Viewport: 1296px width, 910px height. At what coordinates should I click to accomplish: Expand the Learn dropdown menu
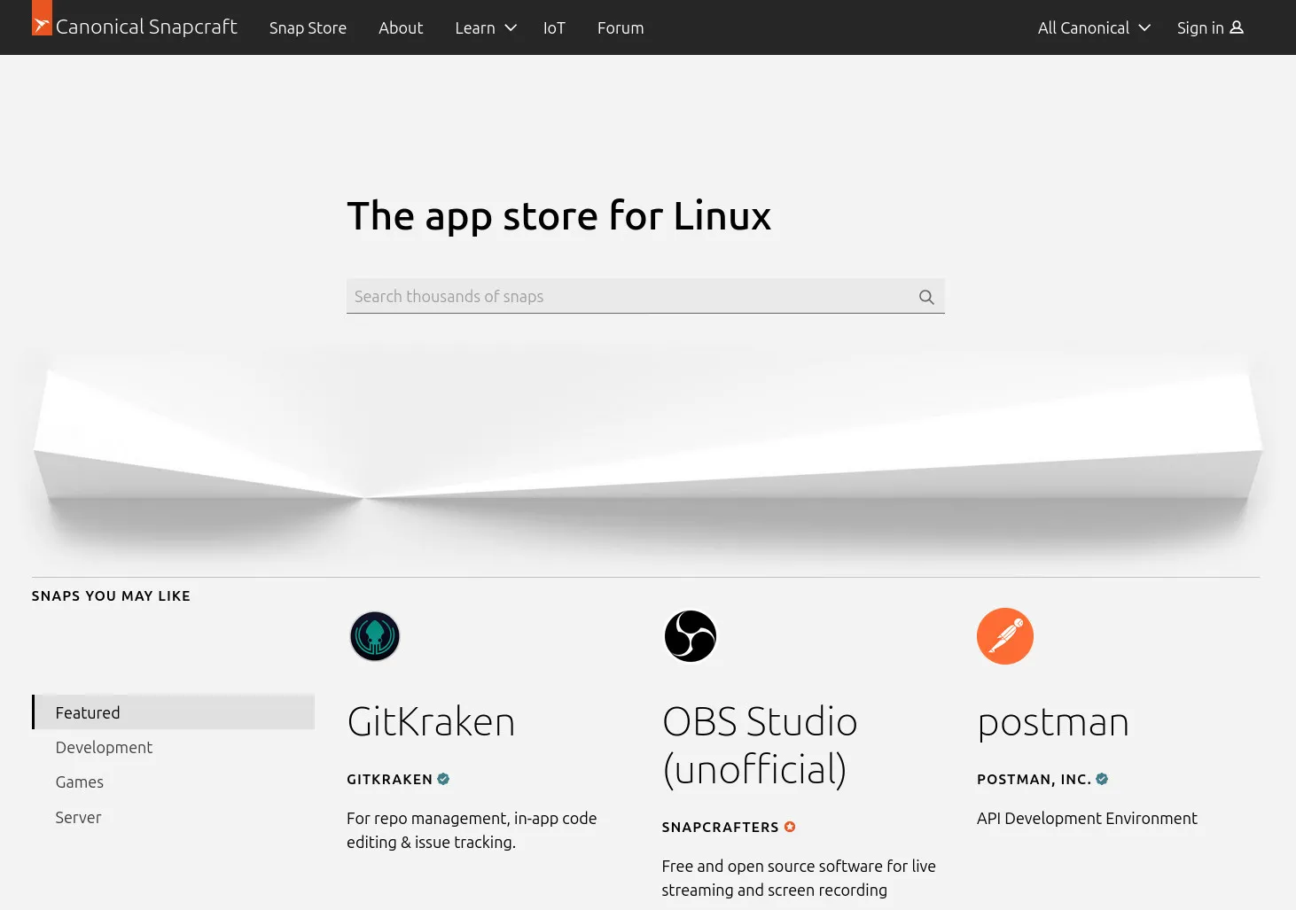coord(485,27)
